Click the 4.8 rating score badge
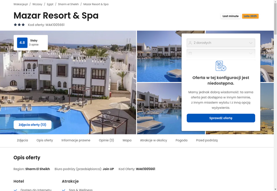Screen dimensions: 277x191 coord(22,42)
